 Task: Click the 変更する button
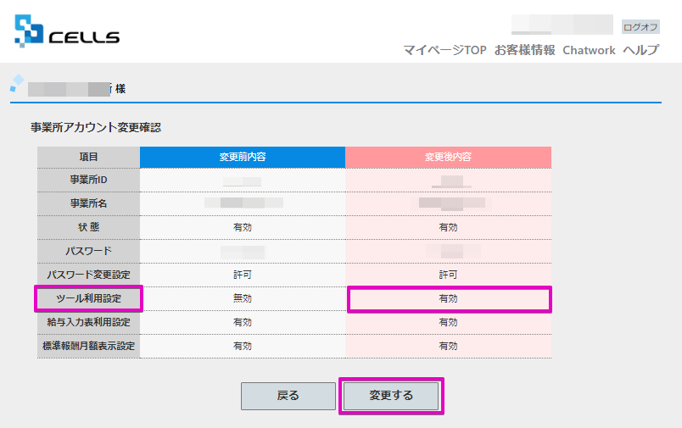[391, 396]
